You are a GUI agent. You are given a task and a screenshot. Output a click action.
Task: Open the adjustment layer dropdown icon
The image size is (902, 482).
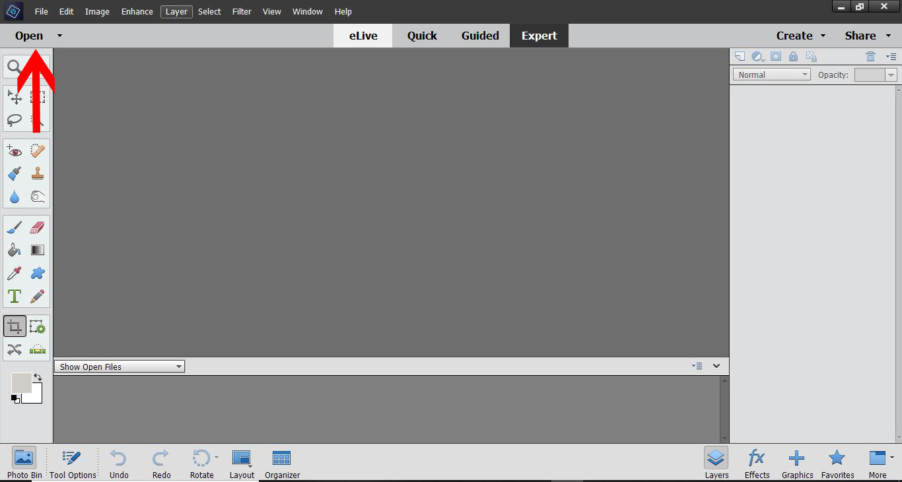(x=758, y=57)
